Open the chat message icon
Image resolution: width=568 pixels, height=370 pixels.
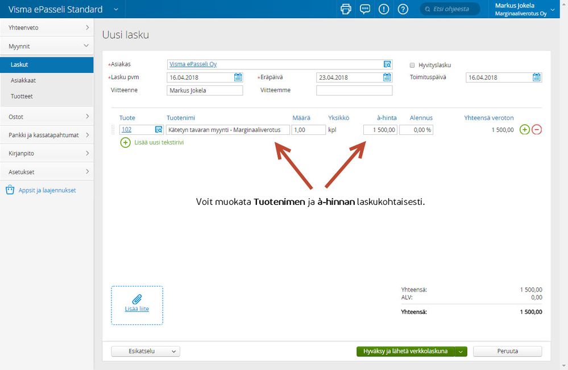pyautogui.click(x=365, y=9)
